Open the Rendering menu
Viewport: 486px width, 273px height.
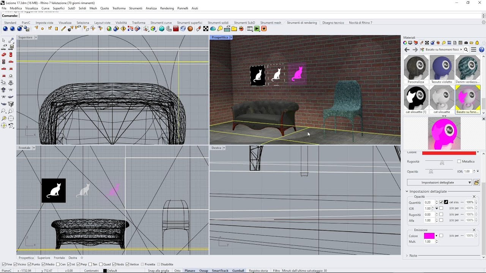167,8
